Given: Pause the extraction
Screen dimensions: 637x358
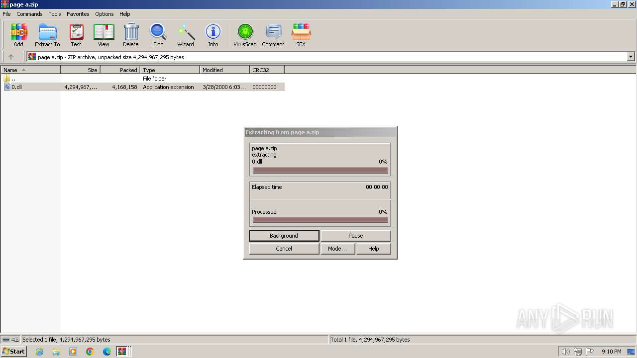Looking at the screenshot, I should click(356, 236).
